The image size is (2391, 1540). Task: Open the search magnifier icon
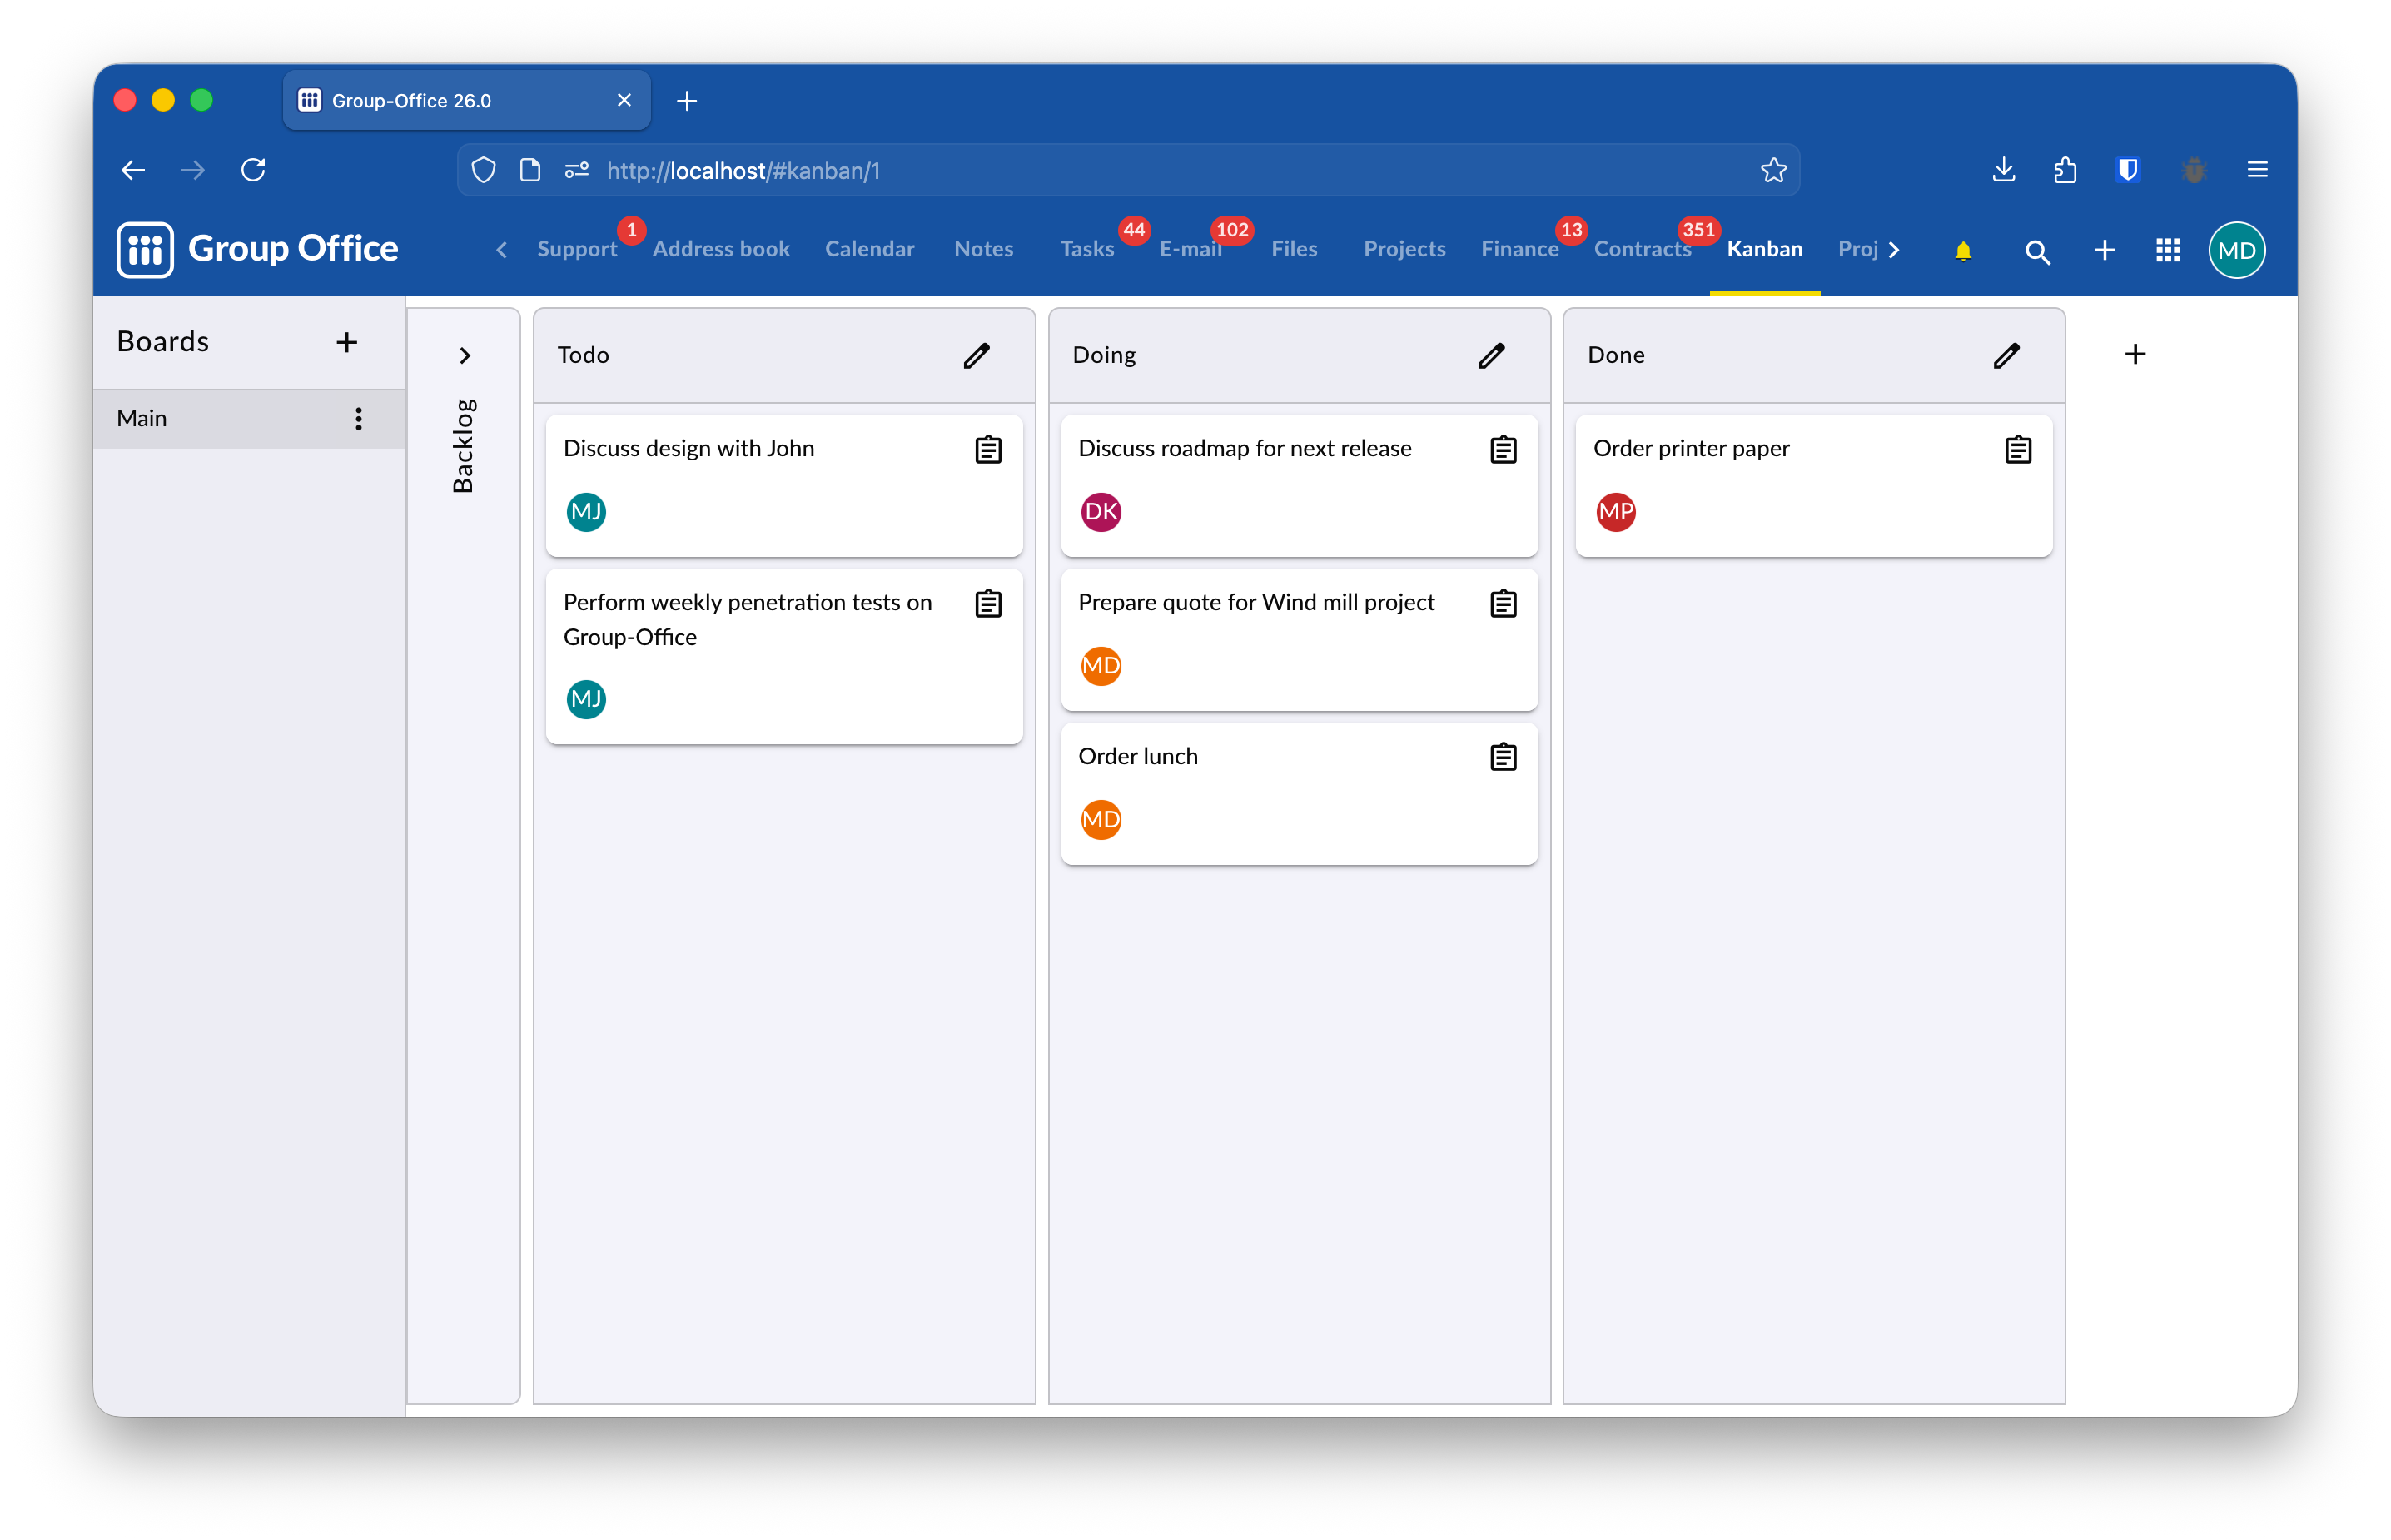coord(2037,251)
